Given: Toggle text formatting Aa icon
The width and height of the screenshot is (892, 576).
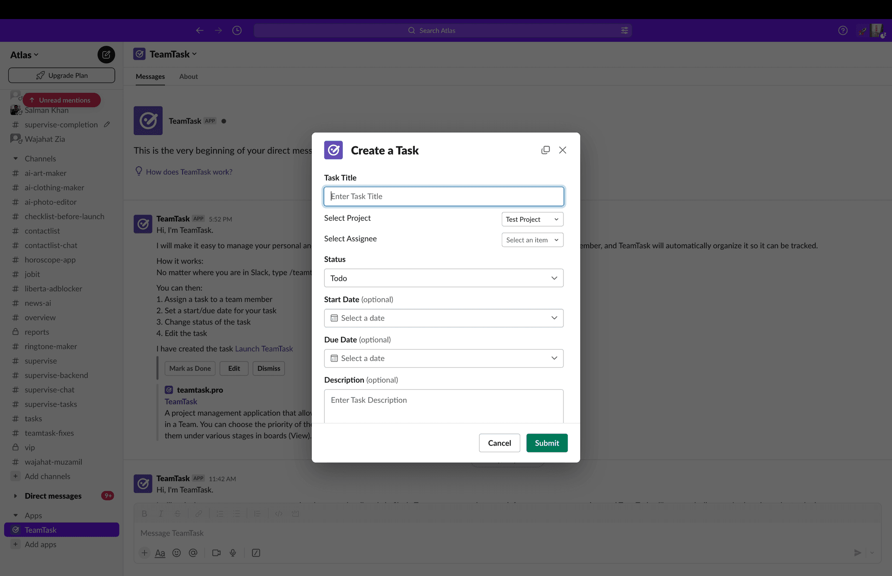Looking at the screenshot, I should 160,553.
